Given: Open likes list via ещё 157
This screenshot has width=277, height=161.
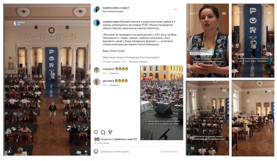Looking at the screenshot, I should [x=132, y=139].
